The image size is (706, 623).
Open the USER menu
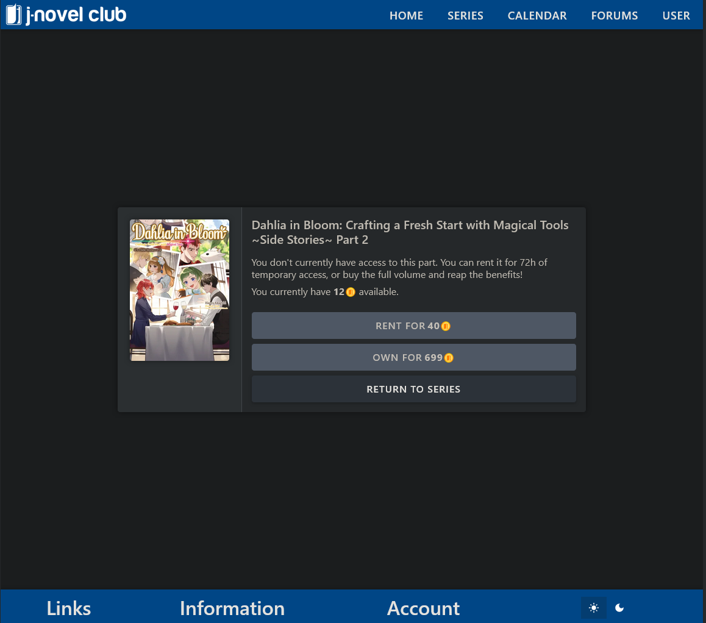tap(676, 15)
